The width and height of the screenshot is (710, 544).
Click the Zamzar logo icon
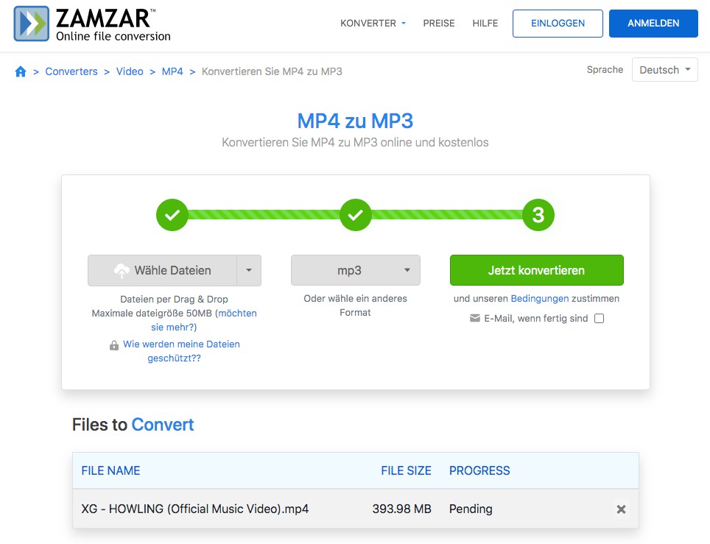(x=31, y=24)
